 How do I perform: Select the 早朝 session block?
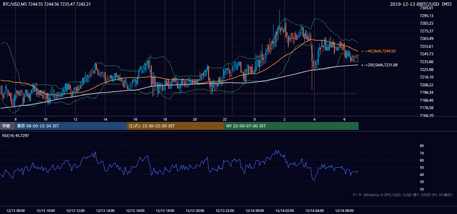tap(6, 126)
